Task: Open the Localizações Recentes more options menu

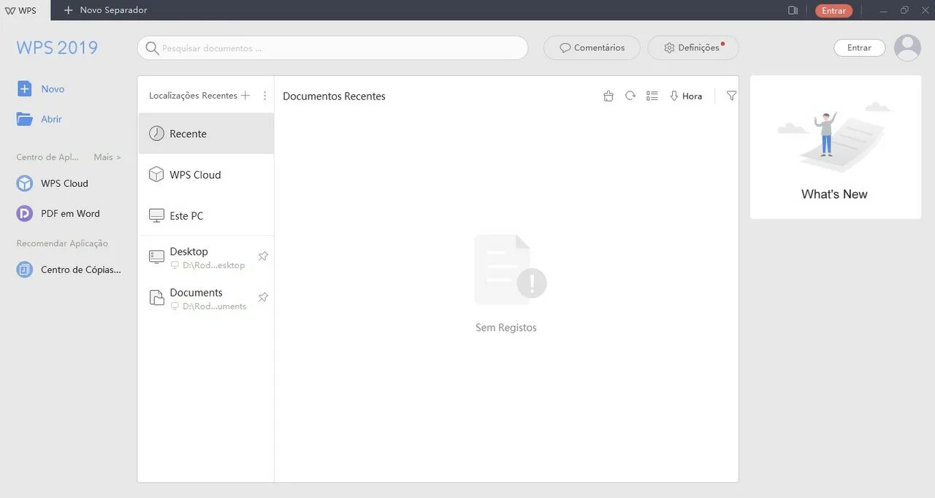Action: coord(264,96)
